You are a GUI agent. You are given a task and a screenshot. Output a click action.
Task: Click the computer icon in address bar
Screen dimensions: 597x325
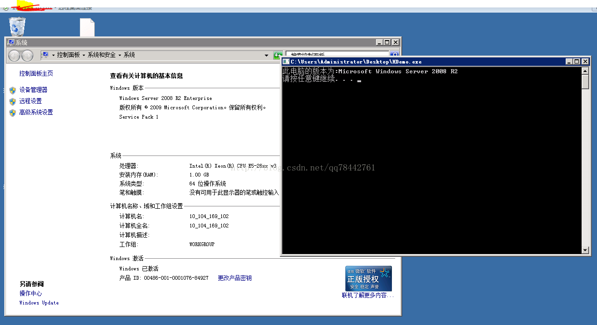pyautogui.click(x=45, y=55)
